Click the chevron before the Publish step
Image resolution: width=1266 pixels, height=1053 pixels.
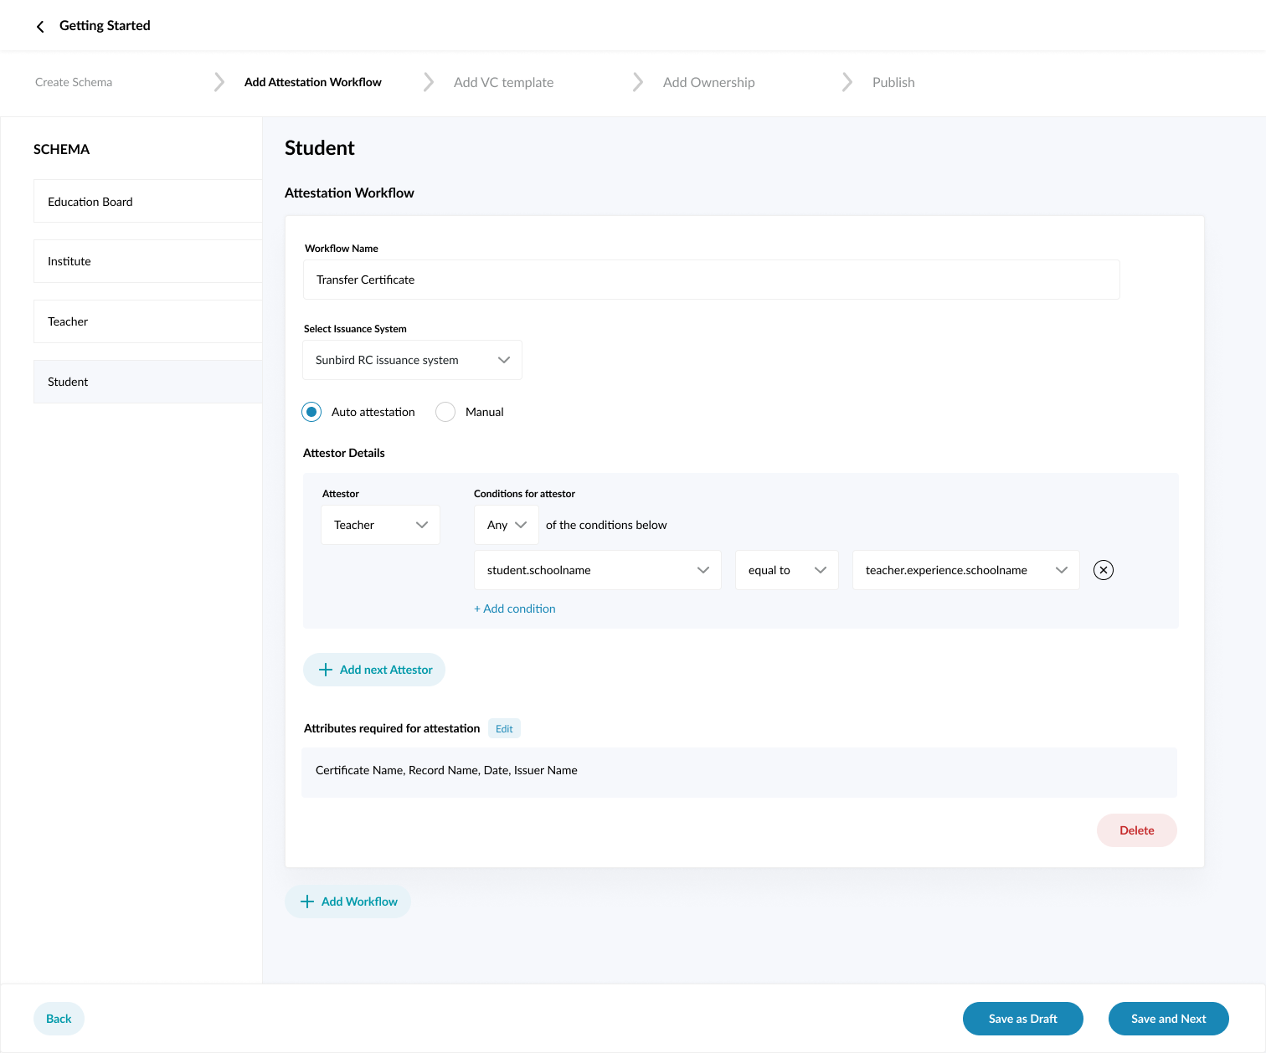click(847, 81)
